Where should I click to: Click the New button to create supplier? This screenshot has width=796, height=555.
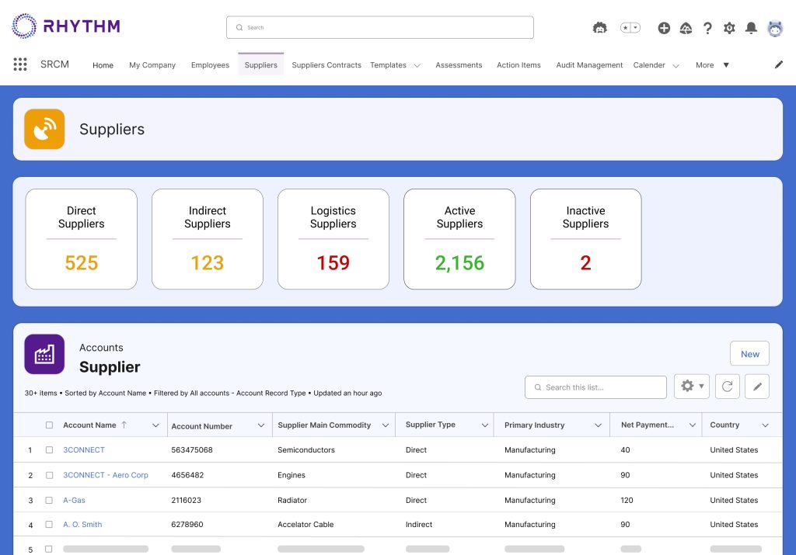[x=749, y=353]
